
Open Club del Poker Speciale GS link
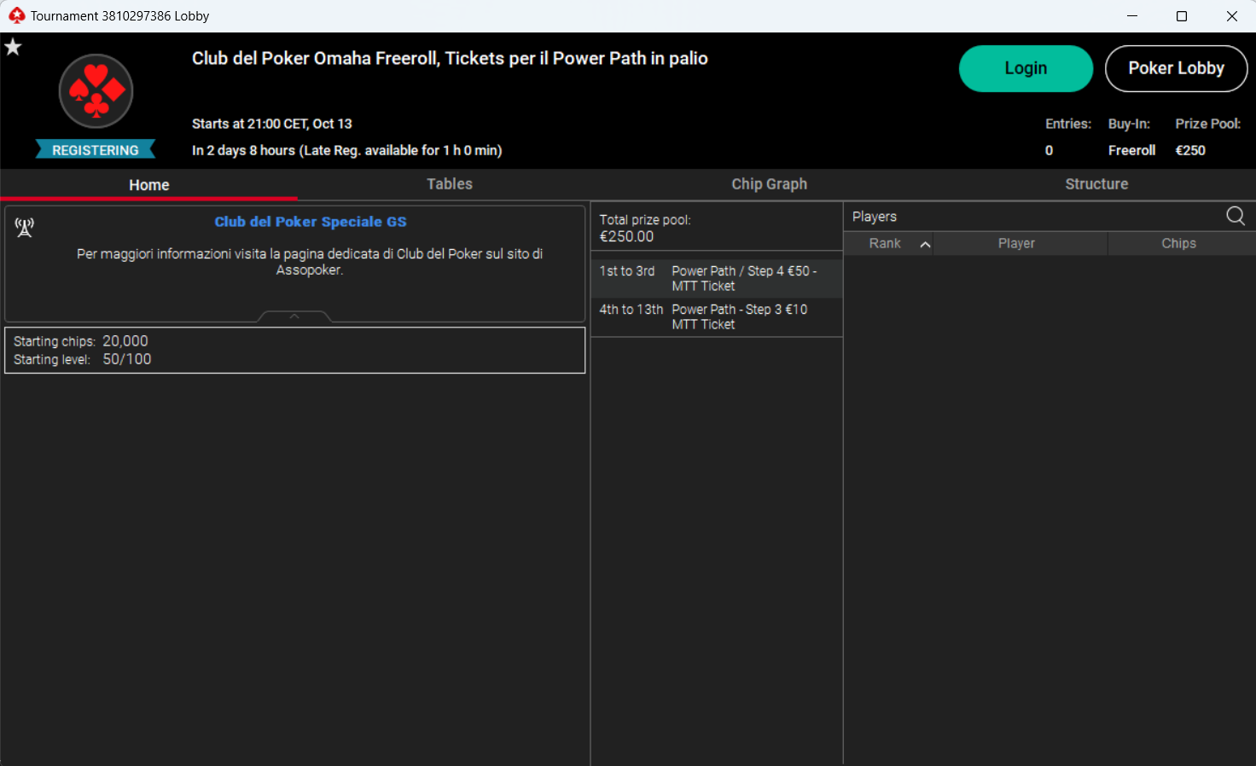pyautogui.click(x=311, y=222)
